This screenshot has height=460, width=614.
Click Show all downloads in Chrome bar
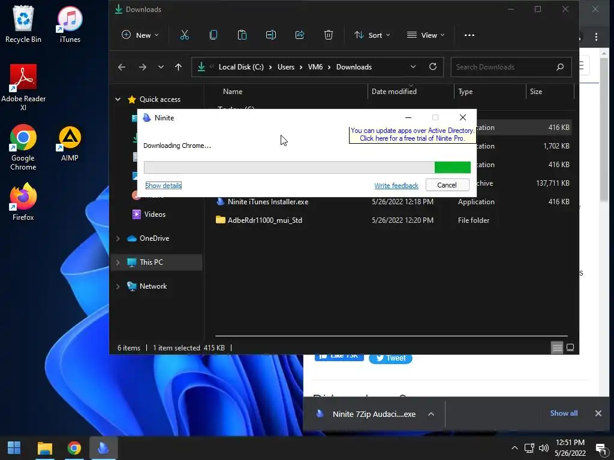[x=564, y=413]
